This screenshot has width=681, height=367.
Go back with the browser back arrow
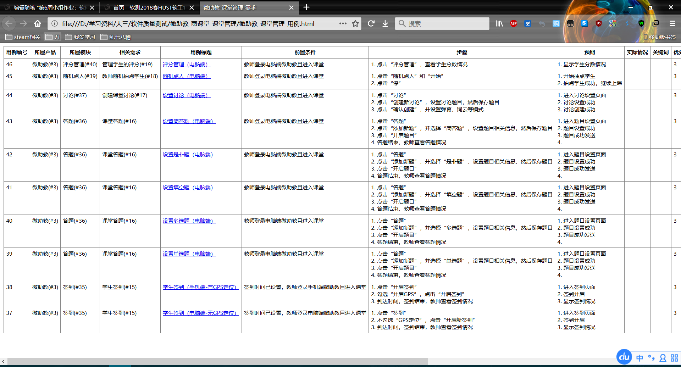[9, 23]
